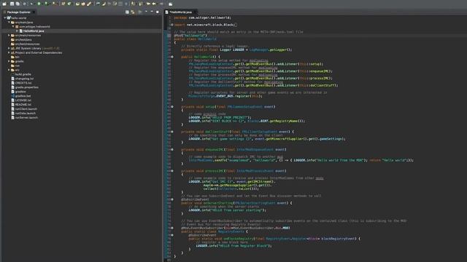Expand the folded import statements toggle
This screenshot has height=262, width=467.
tap(172, 25)
